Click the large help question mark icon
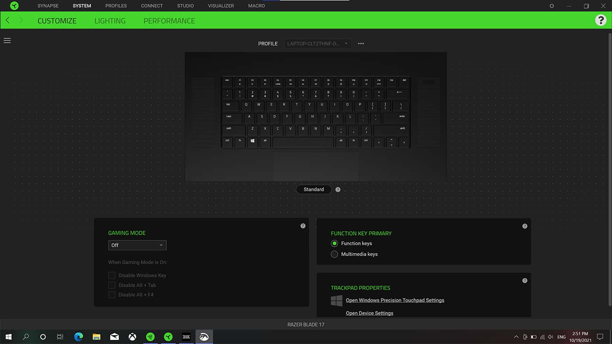The height and width of the screenshot is (344, 612). (601, 20)
